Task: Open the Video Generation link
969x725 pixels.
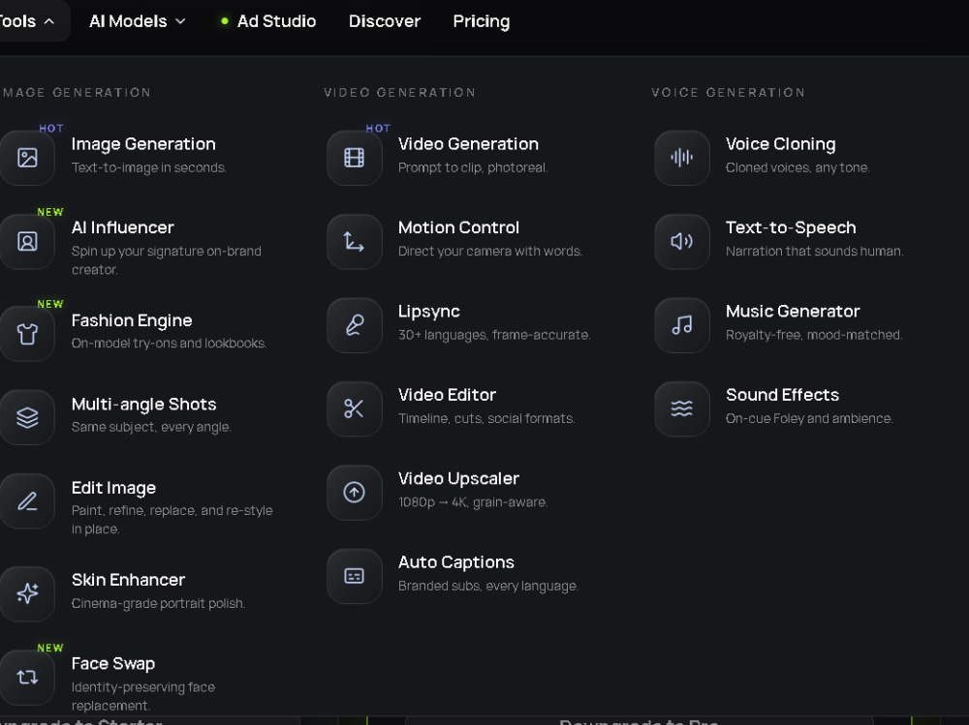Action: pos(468,144)
